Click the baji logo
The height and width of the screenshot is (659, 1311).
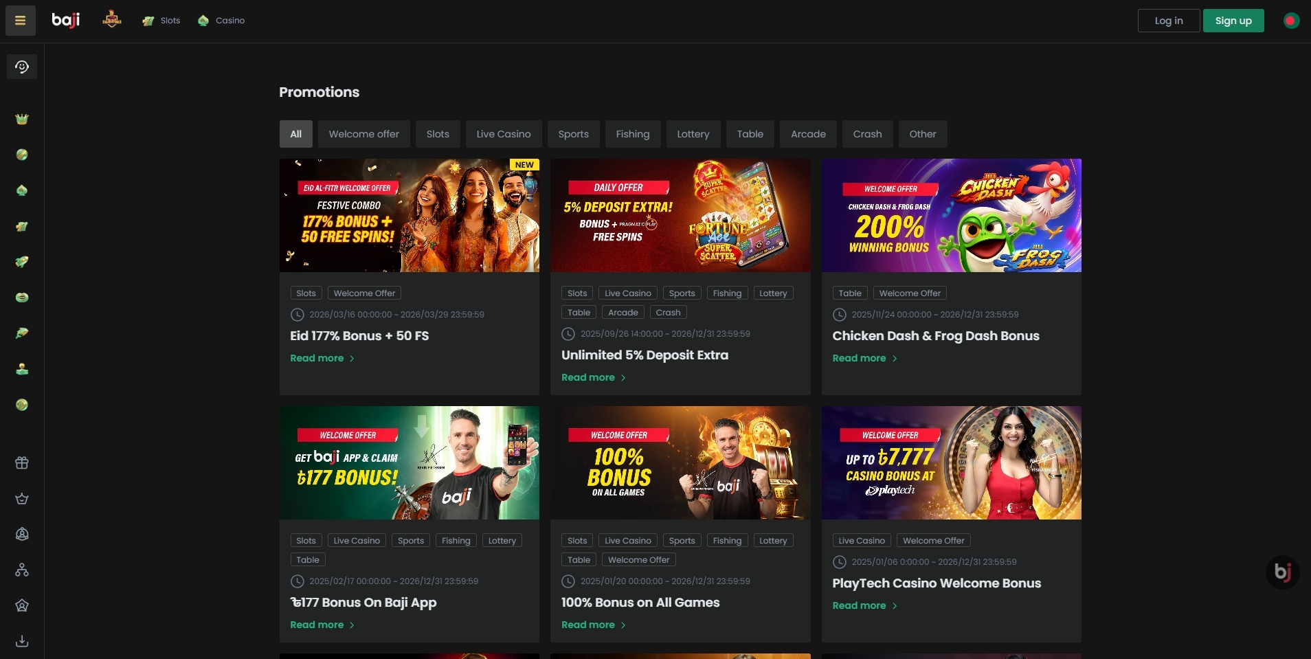(66, 20)
